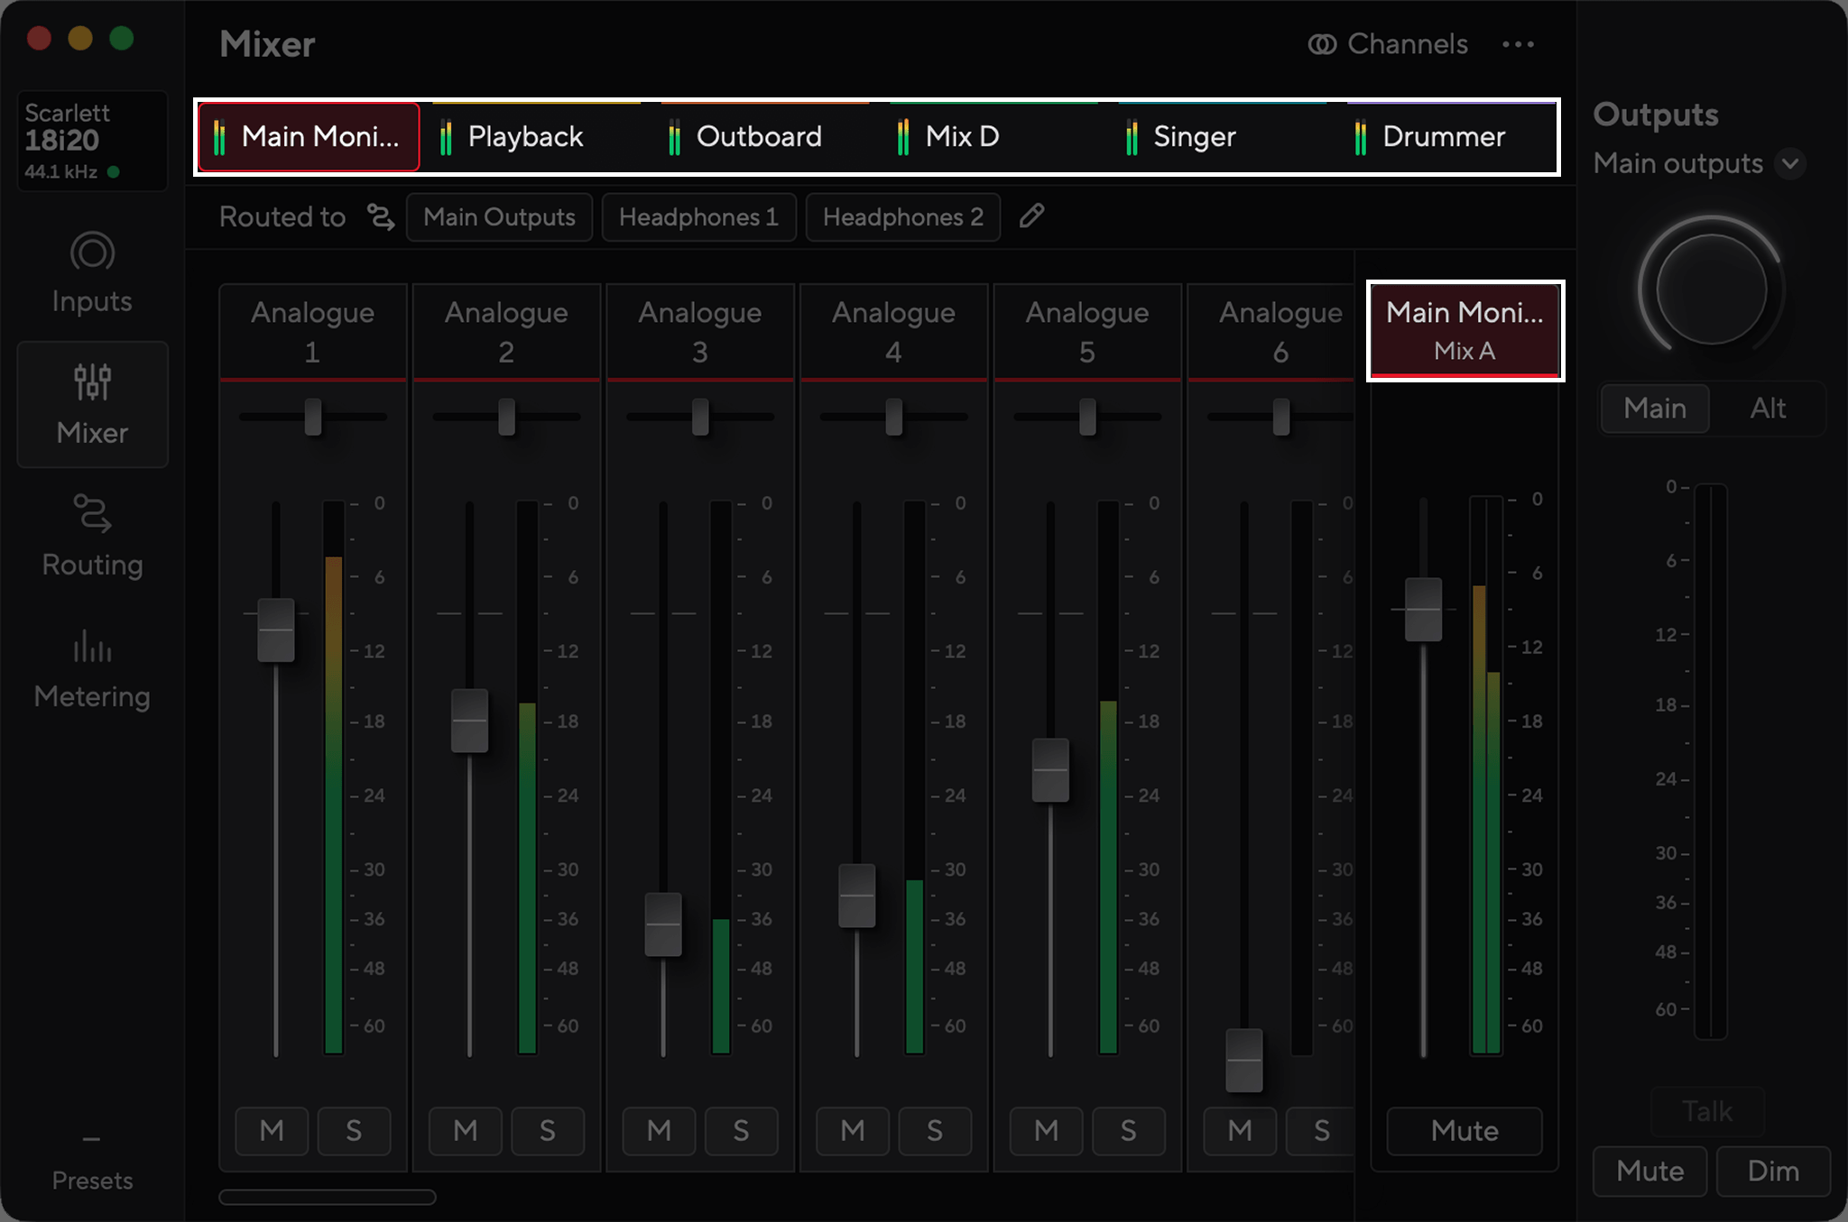Viewport: 1848px width, 1222px height.
Task: Click the Scarlett 18i20 device badge
Action: pyautogui.click(x=92, y=141)
